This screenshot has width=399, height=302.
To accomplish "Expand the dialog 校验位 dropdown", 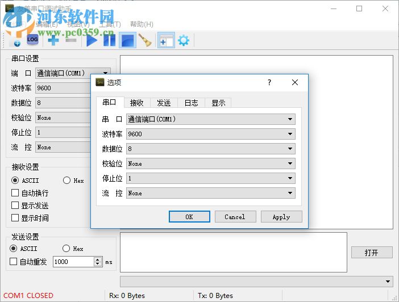I will pyautogui.click(x=211, y=163).
